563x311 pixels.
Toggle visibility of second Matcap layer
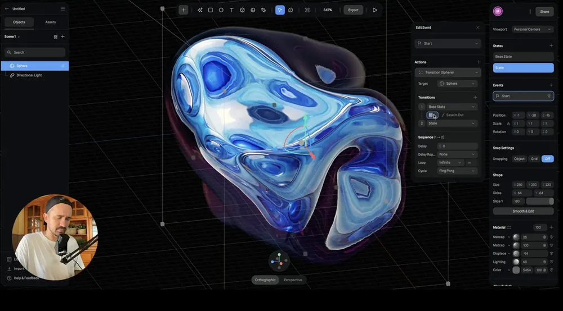pos(552,245)
